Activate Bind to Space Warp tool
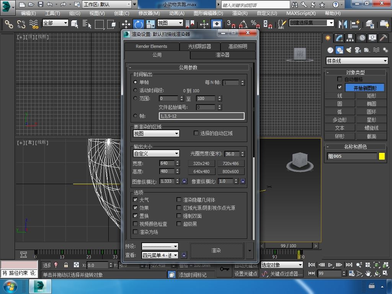Screen dimensions: 392x294 click(x=34, y=24)
